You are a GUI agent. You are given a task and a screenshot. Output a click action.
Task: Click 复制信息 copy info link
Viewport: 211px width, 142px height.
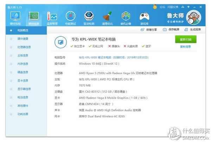coord(185,47)
